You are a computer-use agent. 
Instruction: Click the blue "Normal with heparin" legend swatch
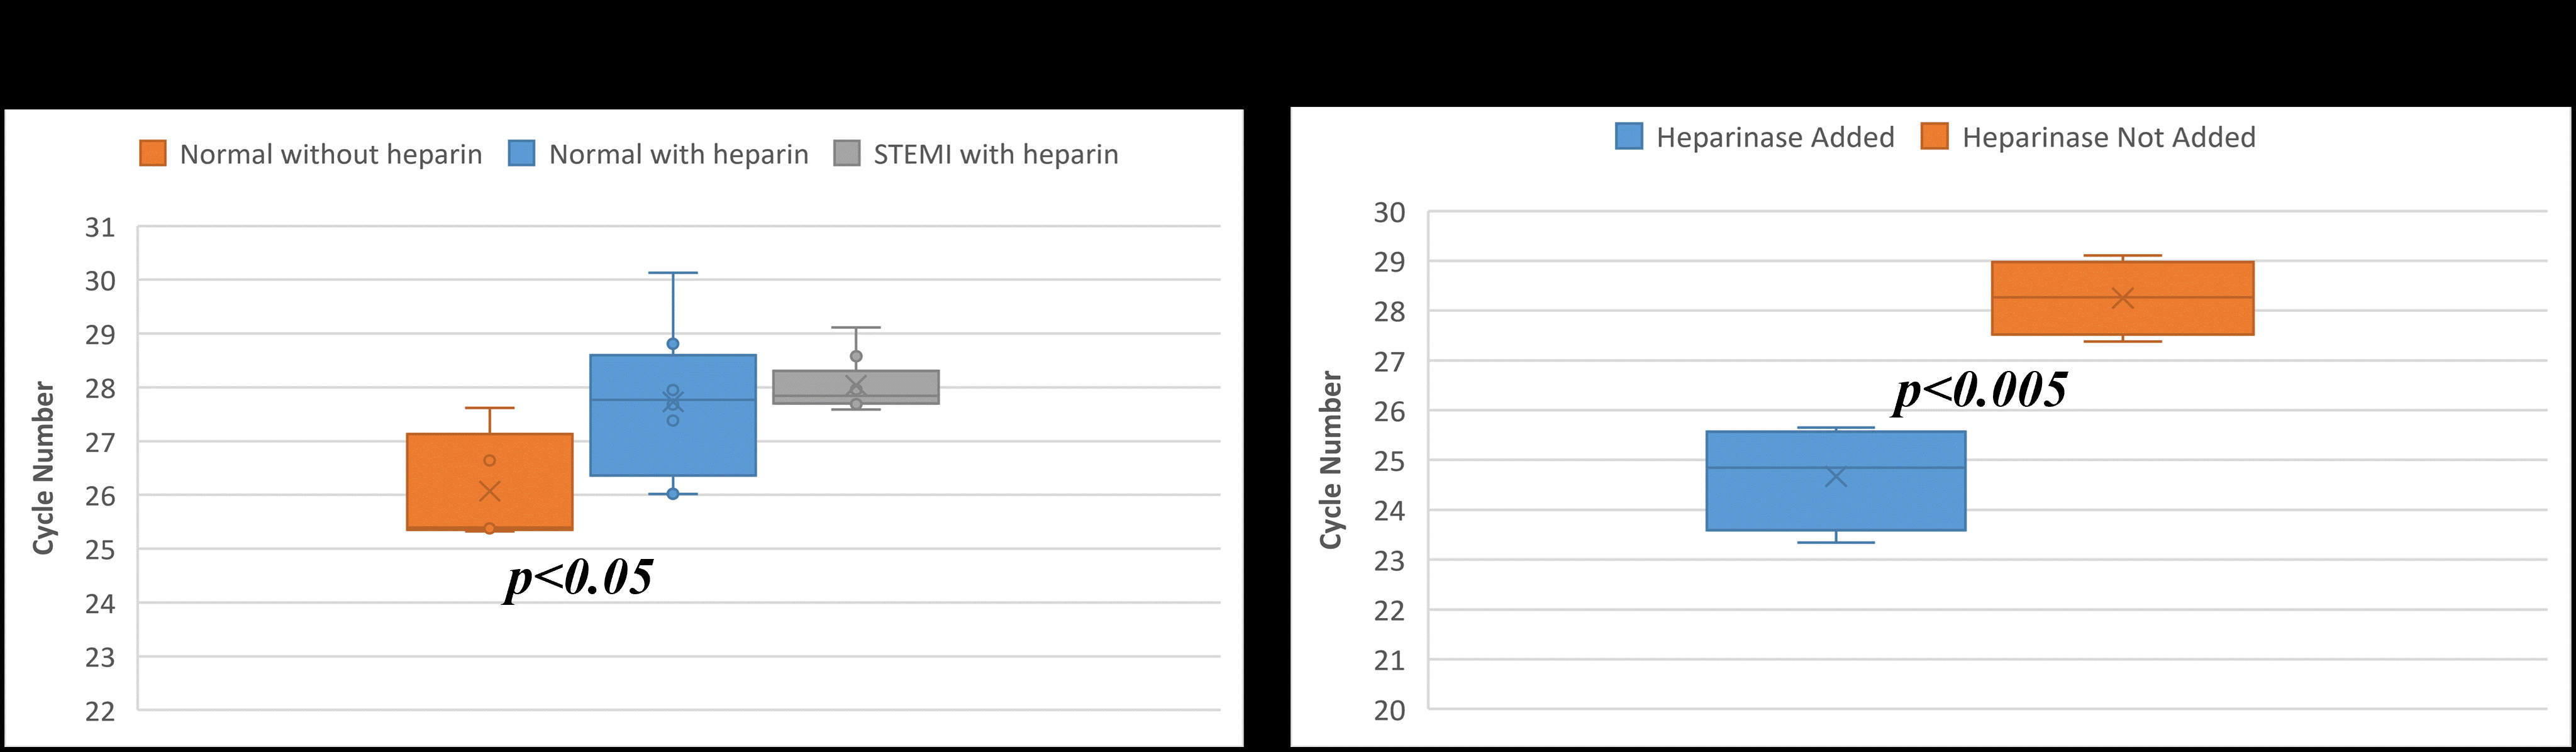521,153
